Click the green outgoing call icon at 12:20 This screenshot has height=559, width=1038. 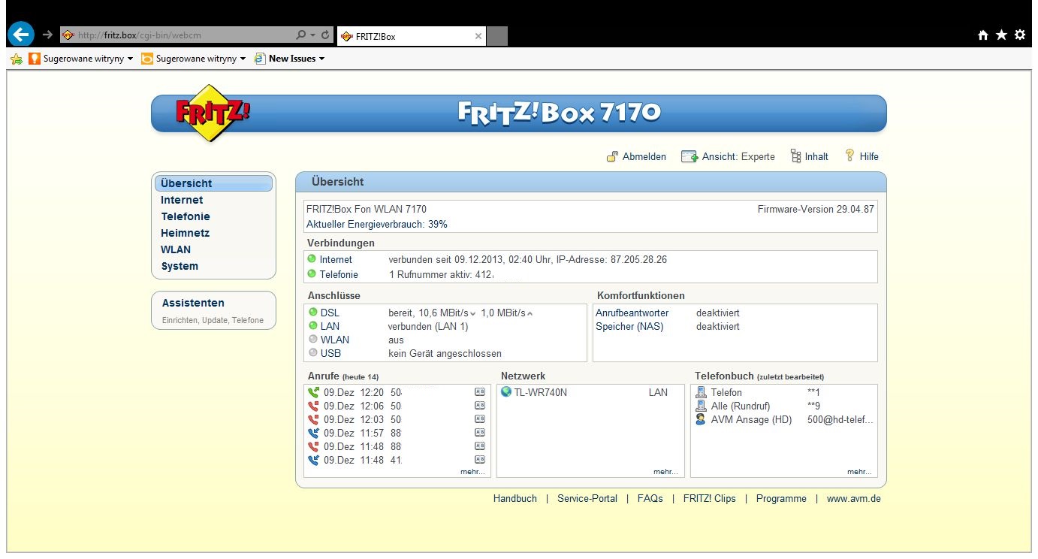(313, 392)
